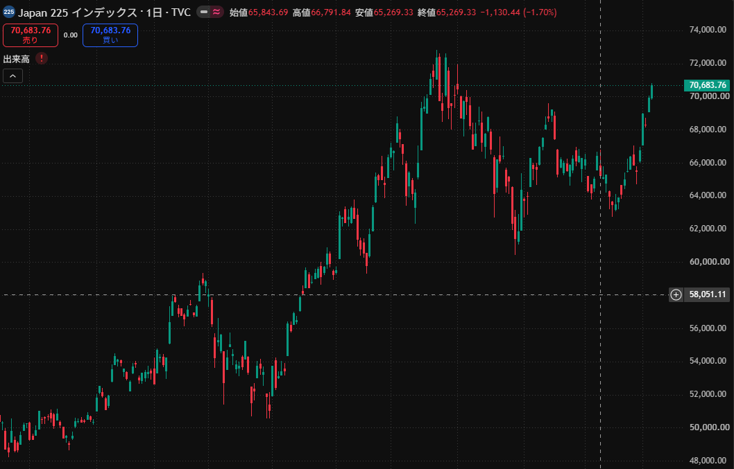The height and width of the screenshot is (469, 734).
Task: Click 62,000.00 on the price axis
Action: [709, 229]
